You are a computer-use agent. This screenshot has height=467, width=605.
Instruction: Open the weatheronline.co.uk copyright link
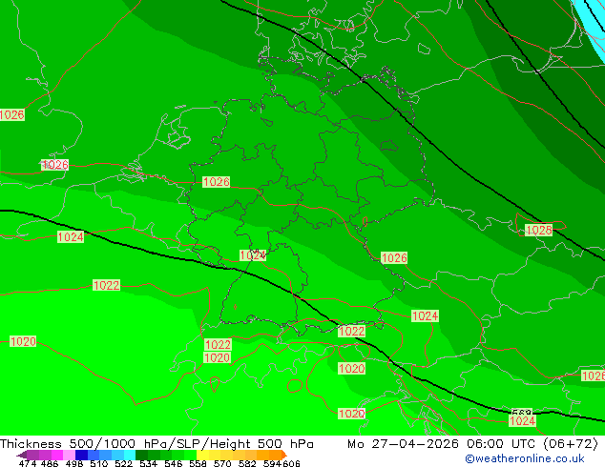[x=524, y=458]
